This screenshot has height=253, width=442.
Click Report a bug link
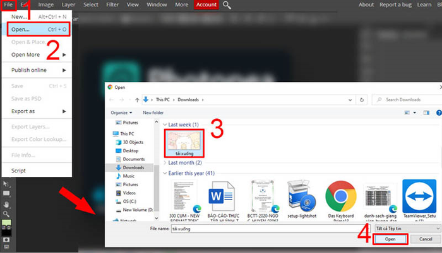coord(395,5)
